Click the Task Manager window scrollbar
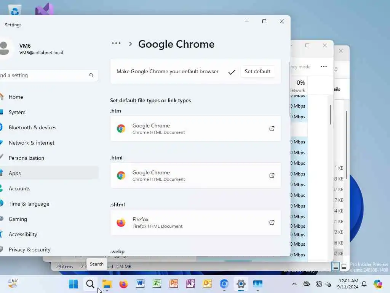This screenshot has width=390, height=293. click(331, 114)
